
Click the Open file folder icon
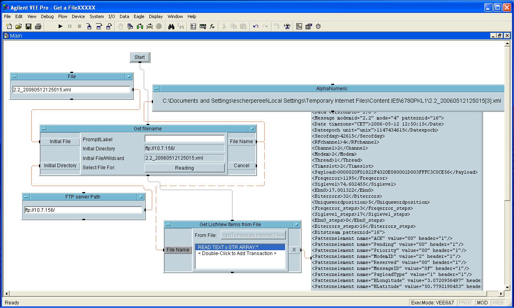click(x=18, y=26)
